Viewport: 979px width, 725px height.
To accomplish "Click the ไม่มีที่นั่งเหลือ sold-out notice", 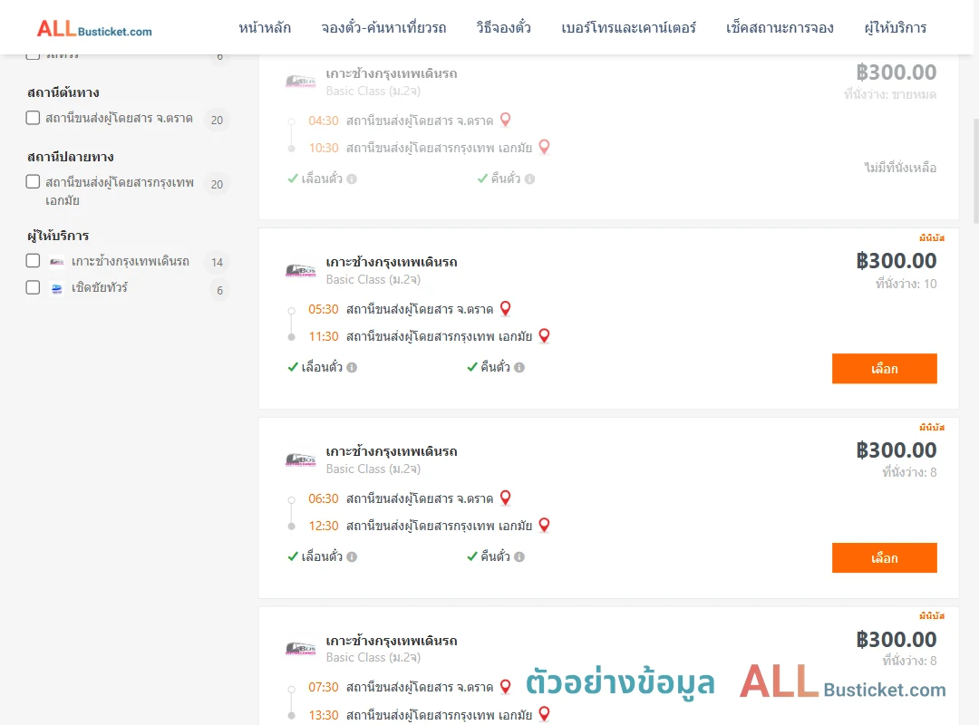I will point(900,168).
